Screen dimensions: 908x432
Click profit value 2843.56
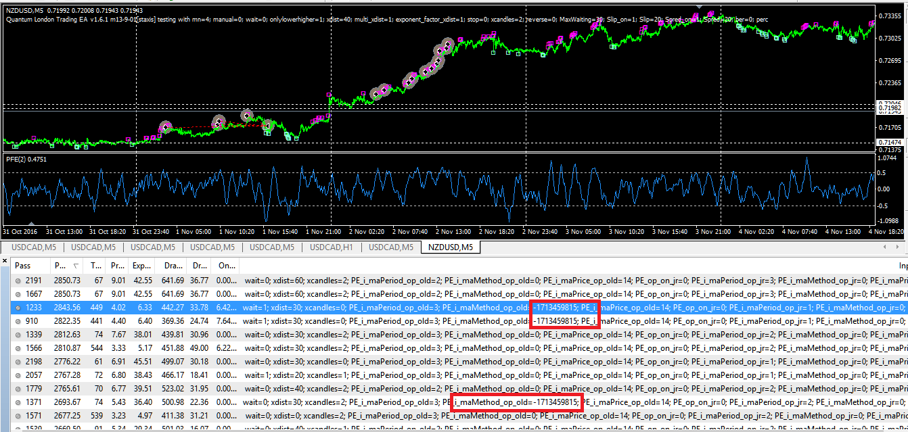(67, 308)
